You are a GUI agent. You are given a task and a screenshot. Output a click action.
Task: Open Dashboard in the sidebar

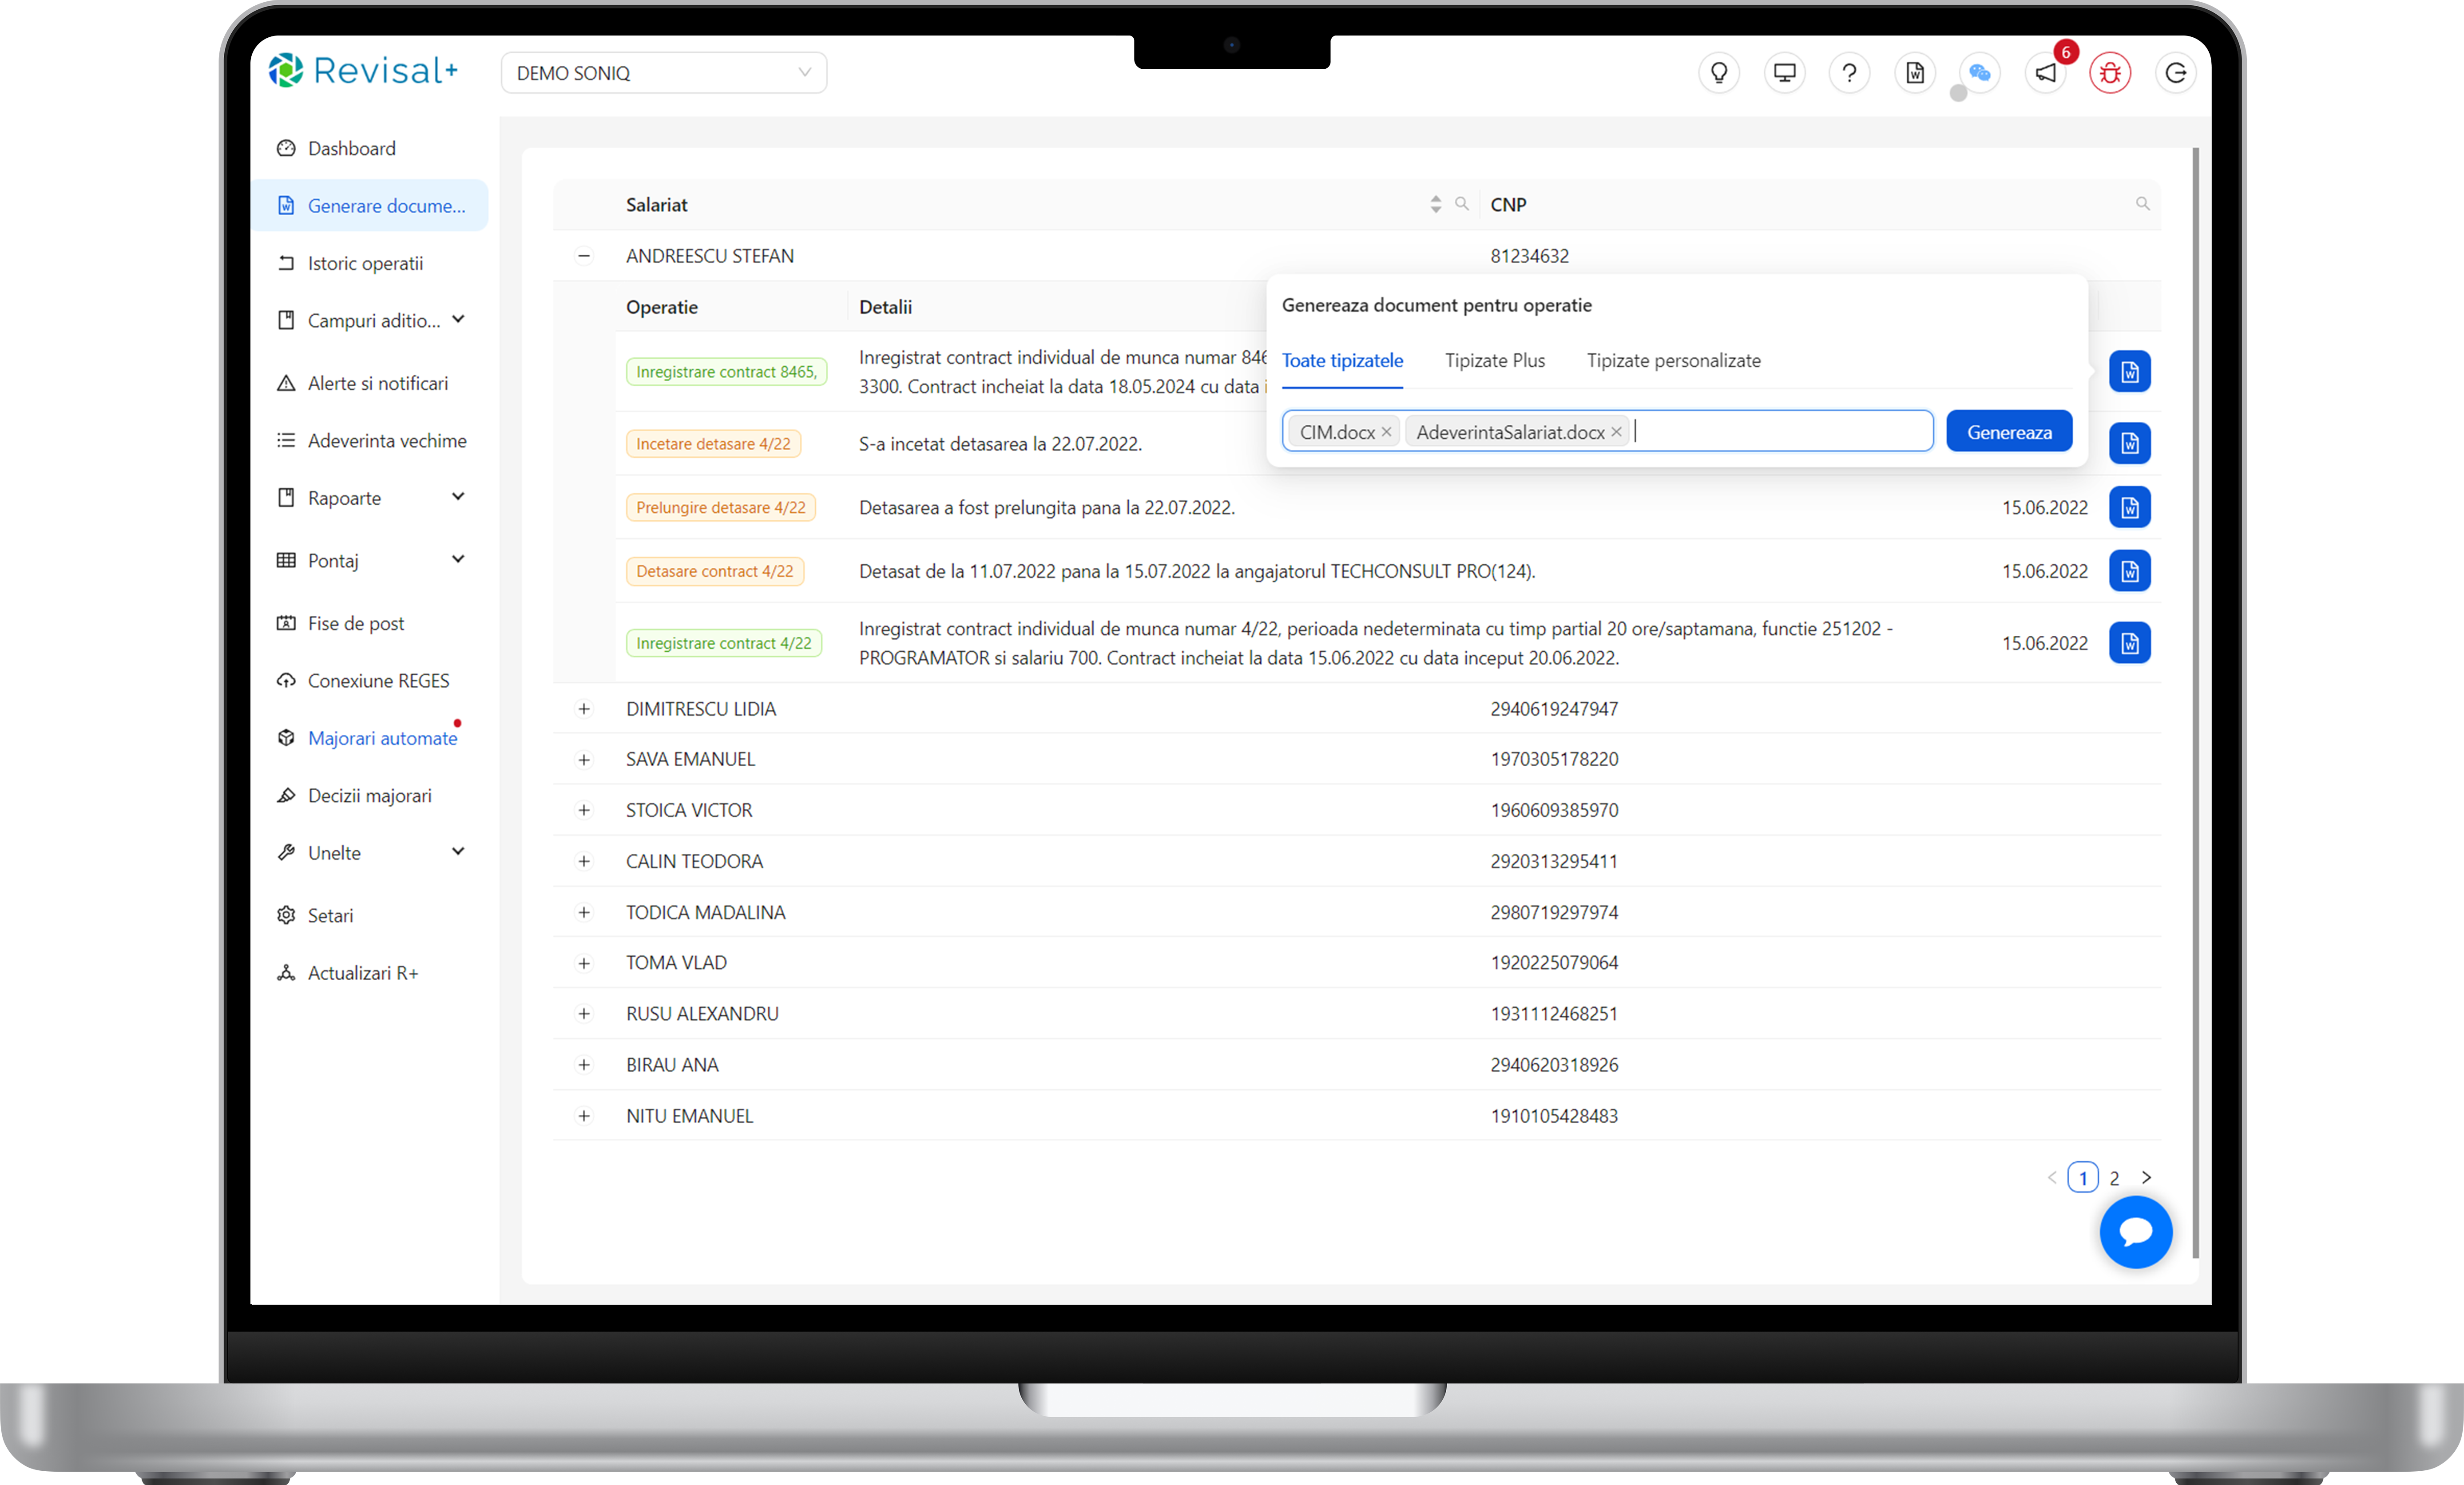point(370,148)
